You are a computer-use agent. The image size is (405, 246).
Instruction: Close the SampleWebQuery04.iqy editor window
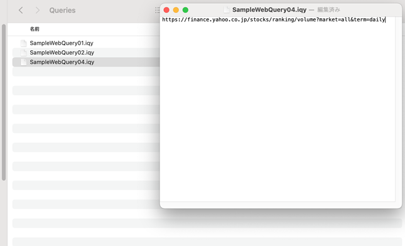[x=166, y=10]
